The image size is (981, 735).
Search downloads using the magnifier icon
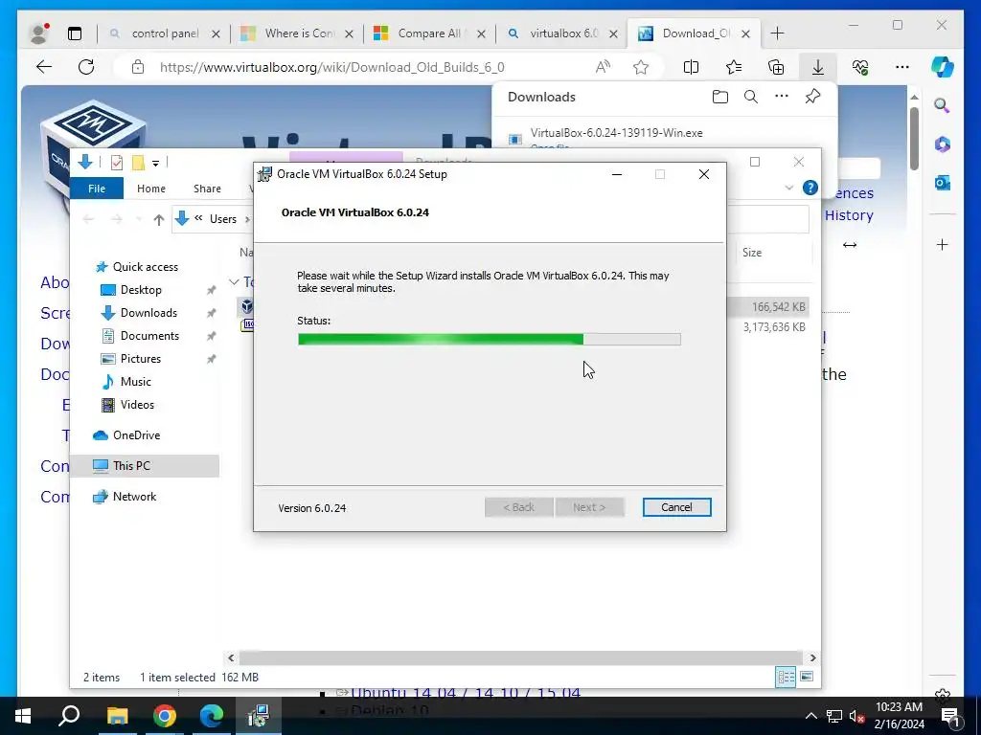[751, 97]
